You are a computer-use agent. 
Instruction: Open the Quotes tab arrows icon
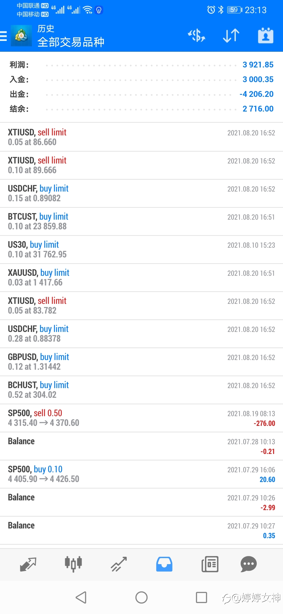pos(28,564)
